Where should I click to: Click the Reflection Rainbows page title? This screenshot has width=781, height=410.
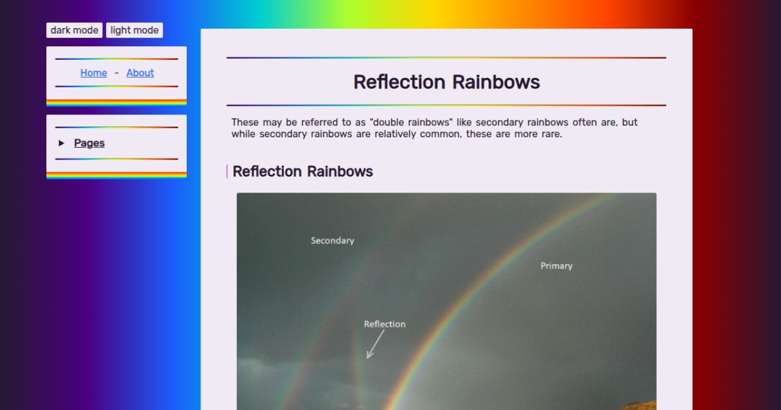coord(446,82)
